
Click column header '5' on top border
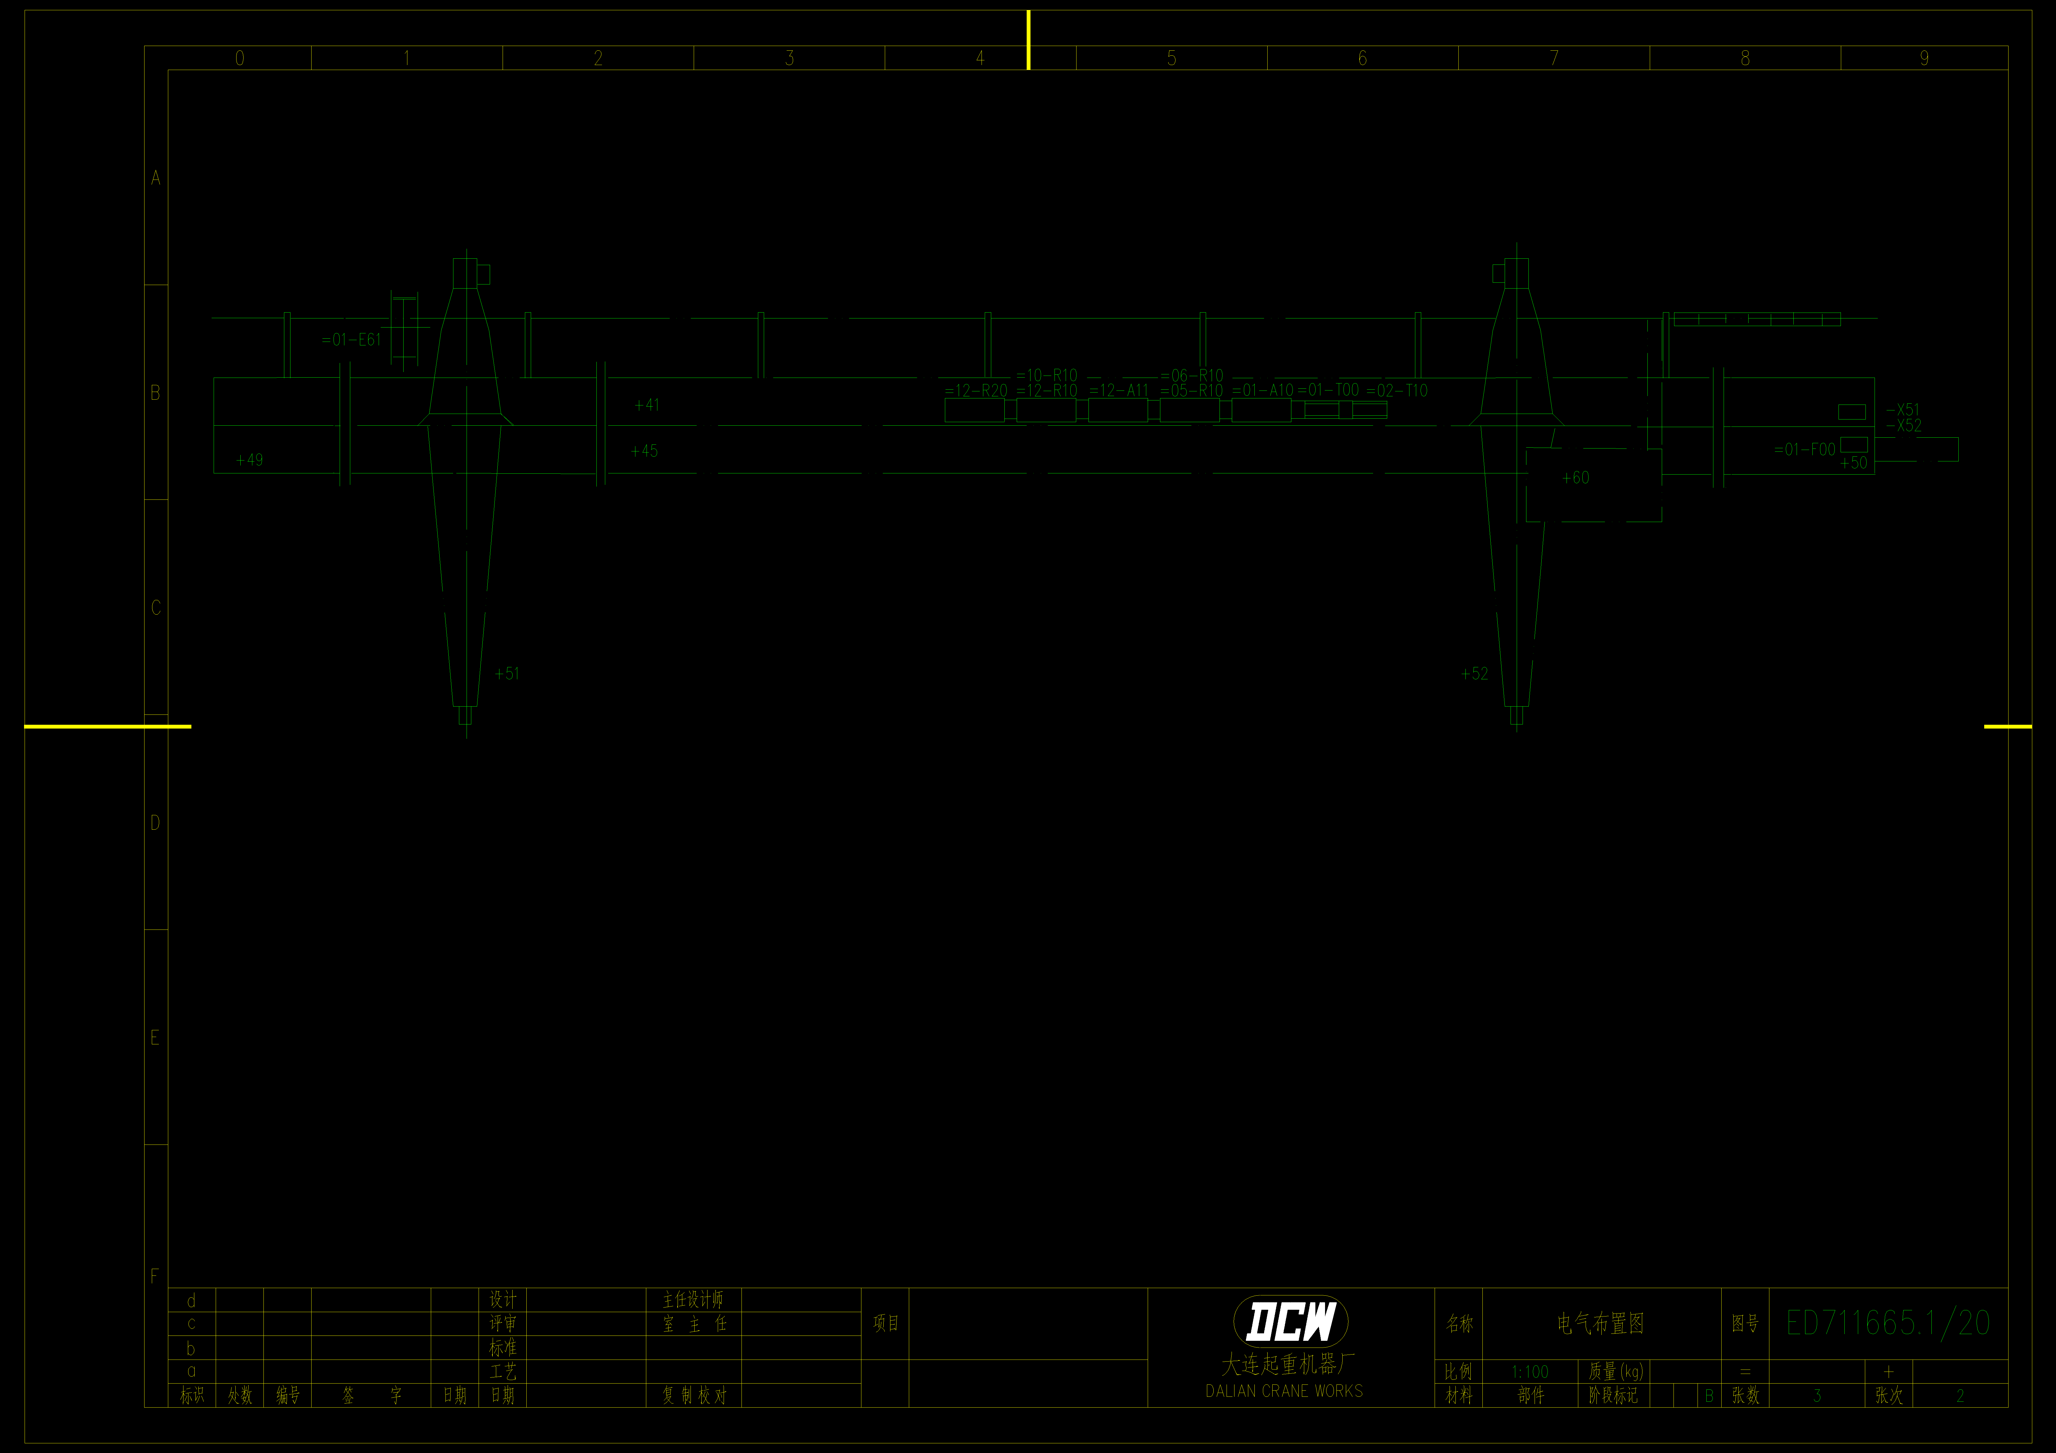point(1171,58)
